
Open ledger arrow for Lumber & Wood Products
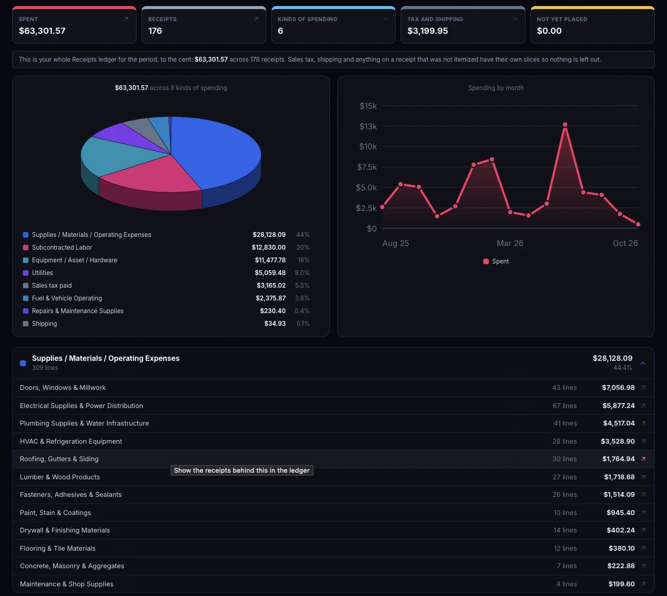643,478
